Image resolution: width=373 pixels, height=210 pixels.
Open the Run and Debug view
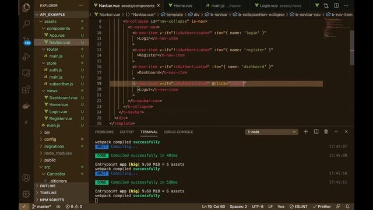click(26, 57)
